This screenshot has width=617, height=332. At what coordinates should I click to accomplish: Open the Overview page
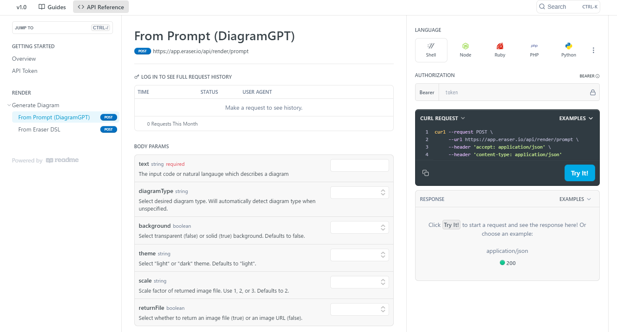tap(24, 59)
